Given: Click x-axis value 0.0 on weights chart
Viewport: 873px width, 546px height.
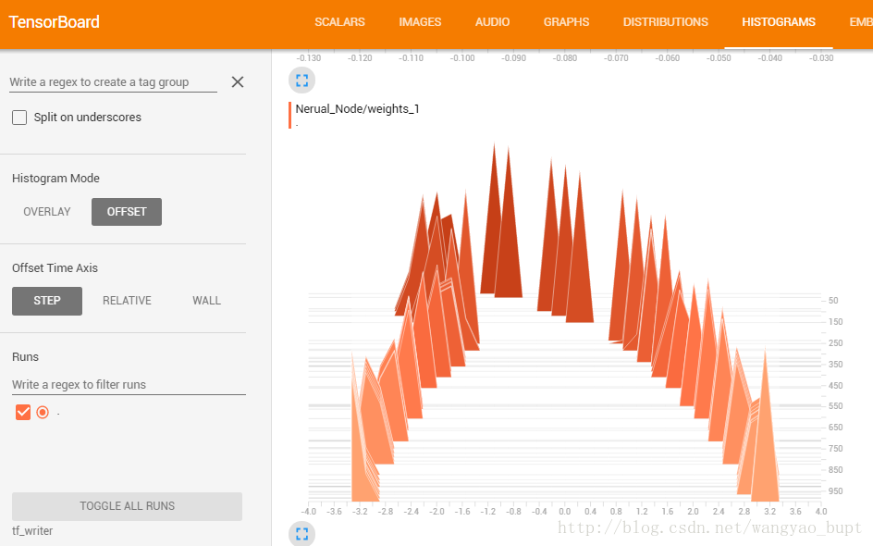Looking at the screenshot, I should coord(564,512).
